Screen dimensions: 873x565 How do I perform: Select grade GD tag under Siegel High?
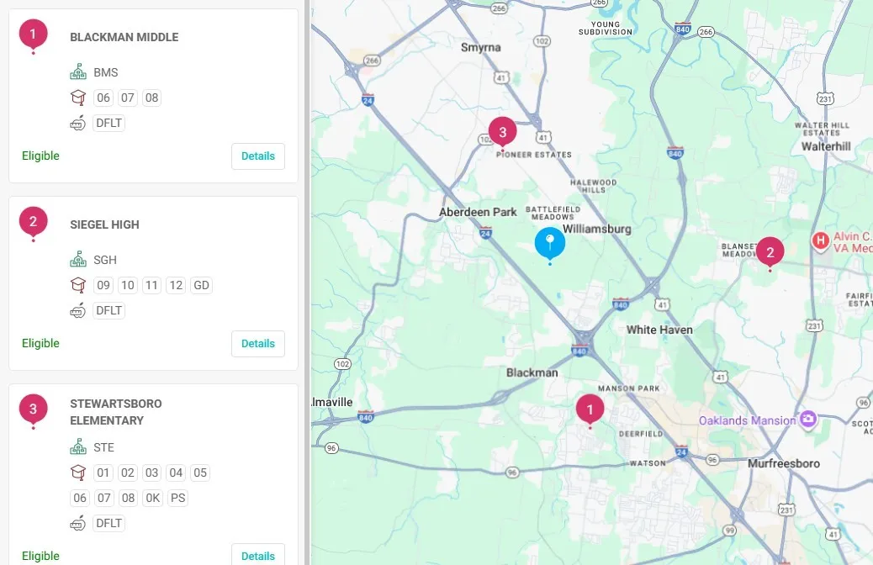[x=201, y=285]
